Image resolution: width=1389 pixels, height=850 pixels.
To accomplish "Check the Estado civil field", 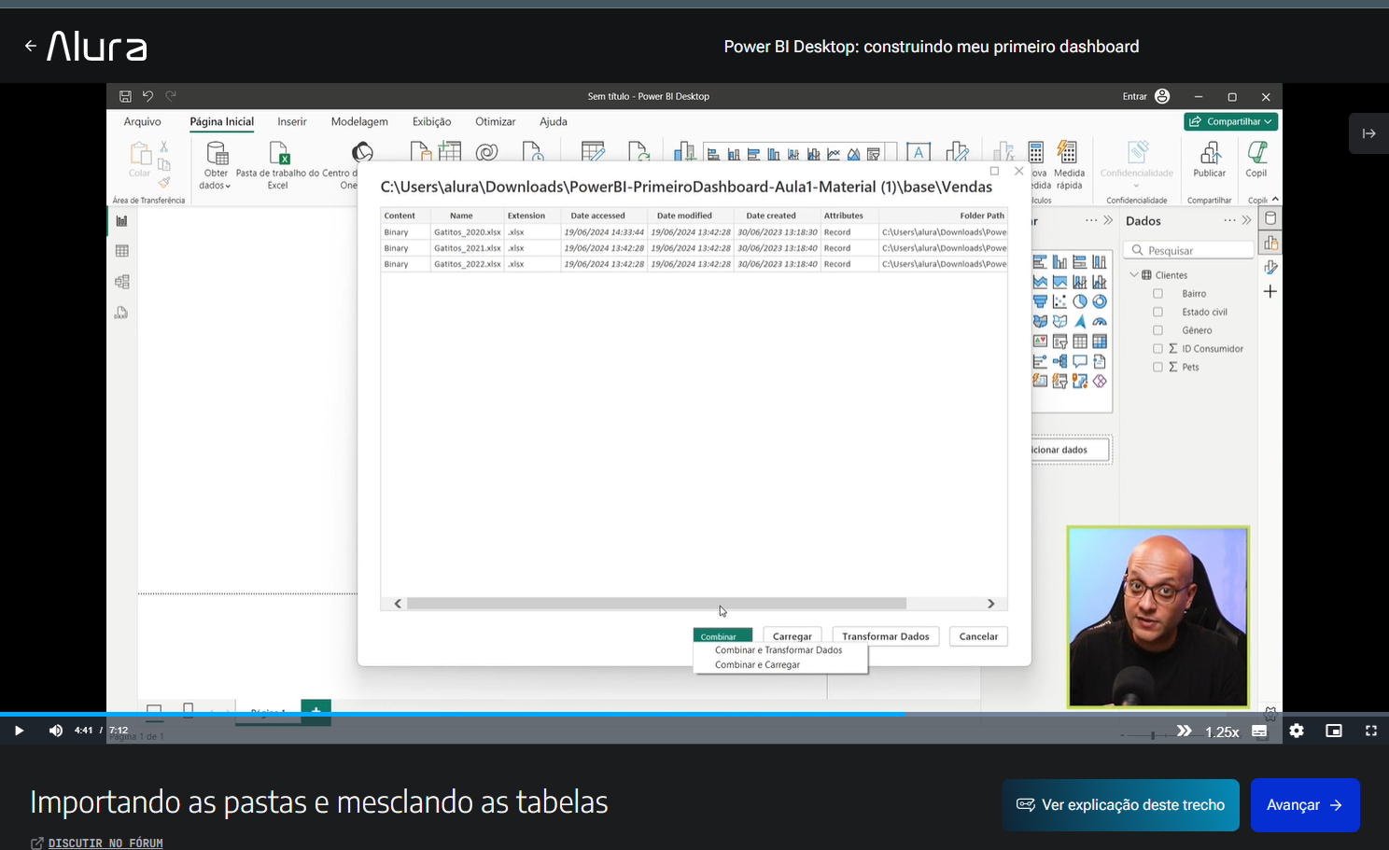I will click(1157, 312).
